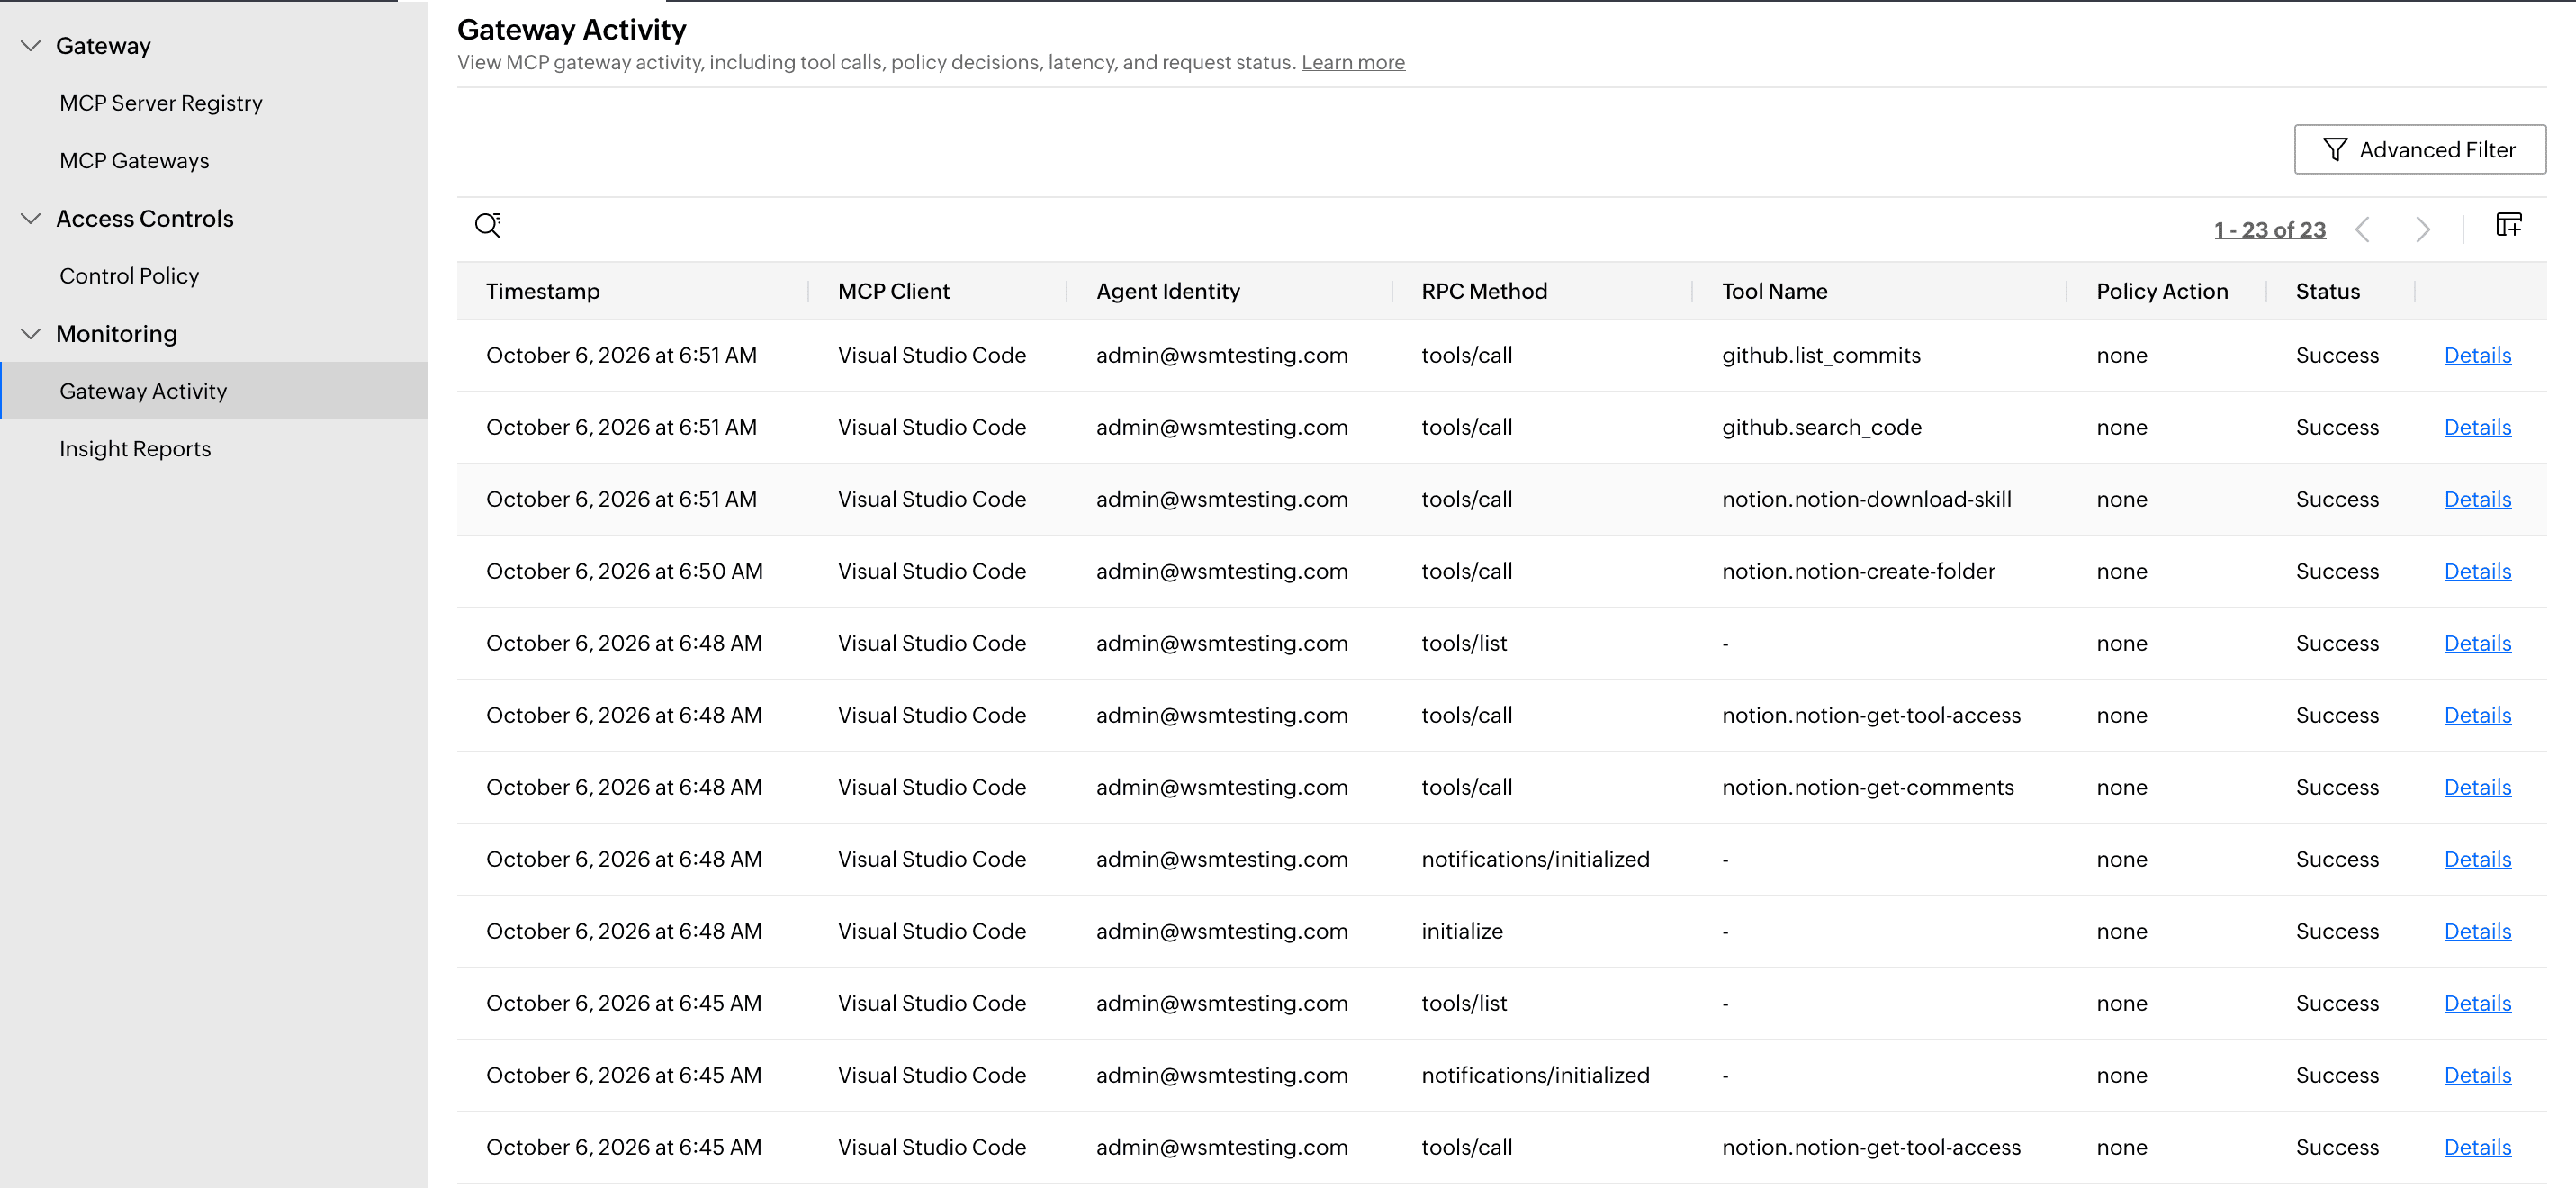Open Control Policy page
The height and width of the screenshot is (1188, 2576).
pyautogui.click(x=129, y=276)
